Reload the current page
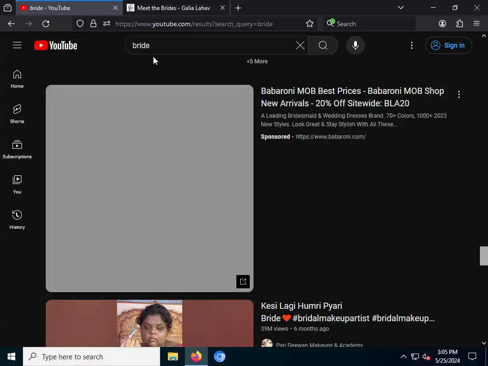Screen dimensions: 488x366 click(x=46, y=24)
